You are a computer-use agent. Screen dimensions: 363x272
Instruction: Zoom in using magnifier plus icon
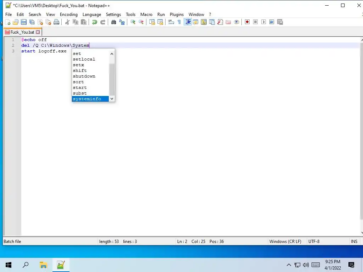pos(133,22)
